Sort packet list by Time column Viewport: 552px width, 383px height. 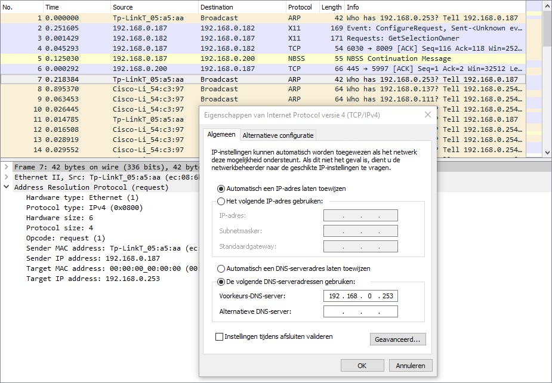click(77, 7)
